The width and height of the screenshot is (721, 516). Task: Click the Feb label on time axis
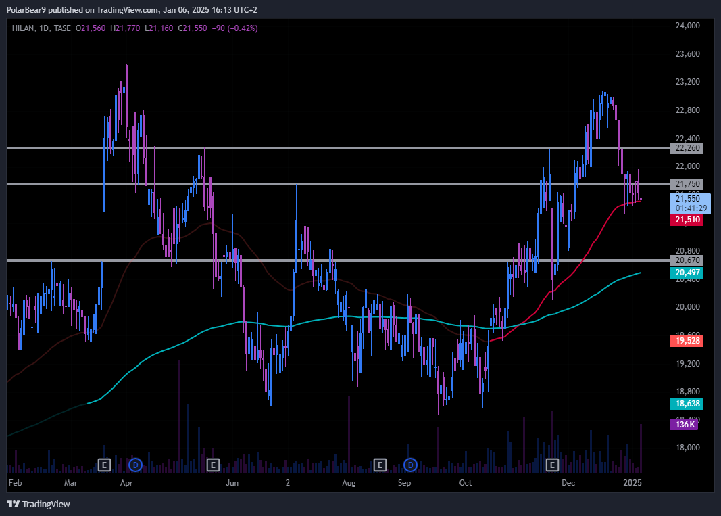tap(15, 483)
